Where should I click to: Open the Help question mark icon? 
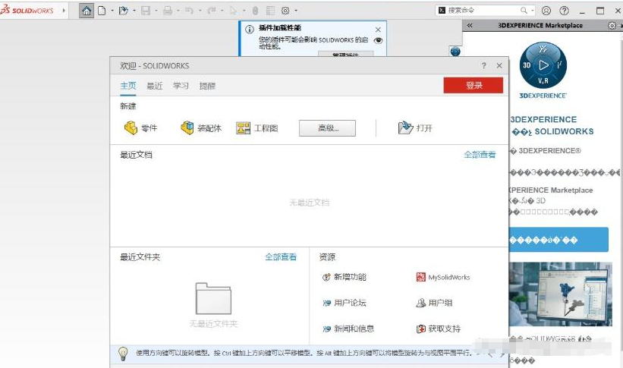565,11
